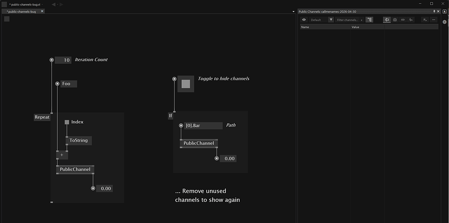Click the Value column header
Screen dimensions: 449x223
368,27
